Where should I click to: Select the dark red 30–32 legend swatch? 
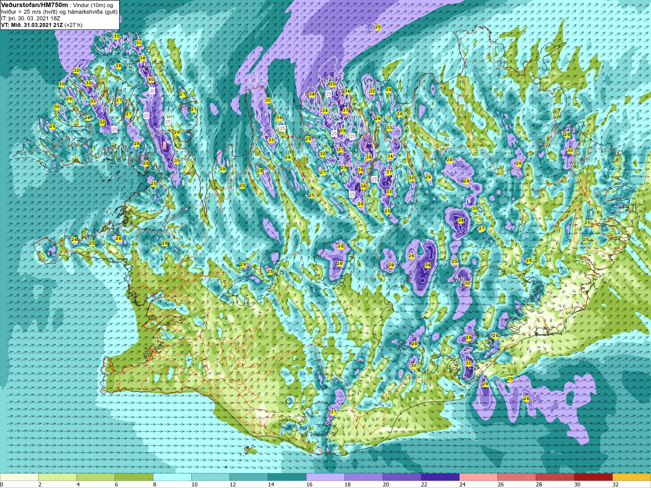[x=593, y=478]
